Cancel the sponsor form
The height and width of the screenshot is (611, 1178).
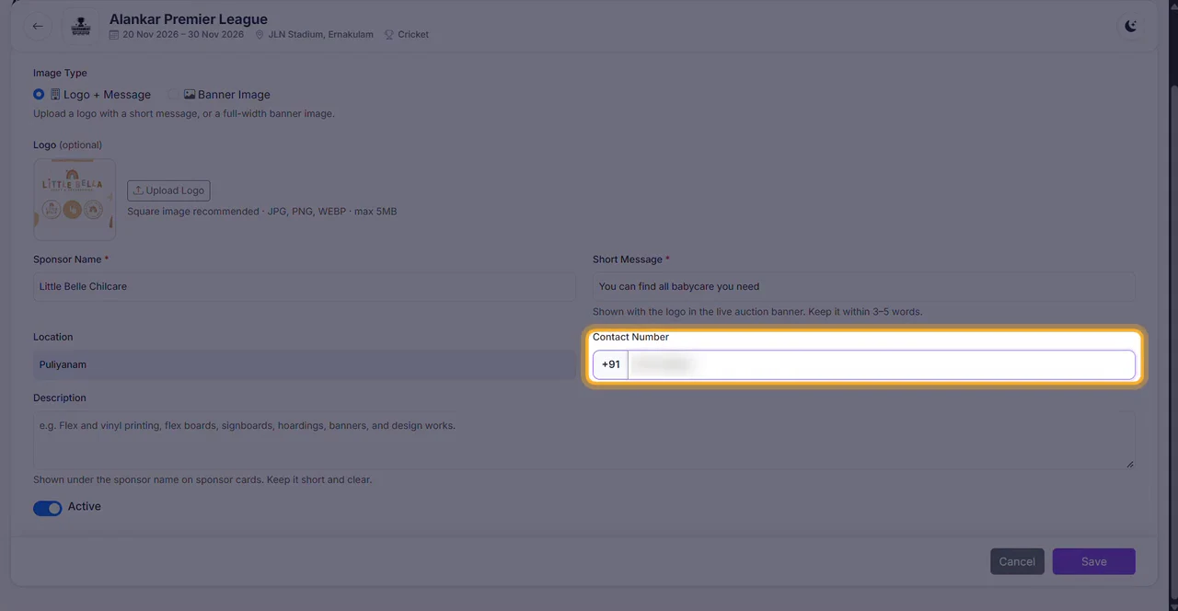pos(1017,561)
